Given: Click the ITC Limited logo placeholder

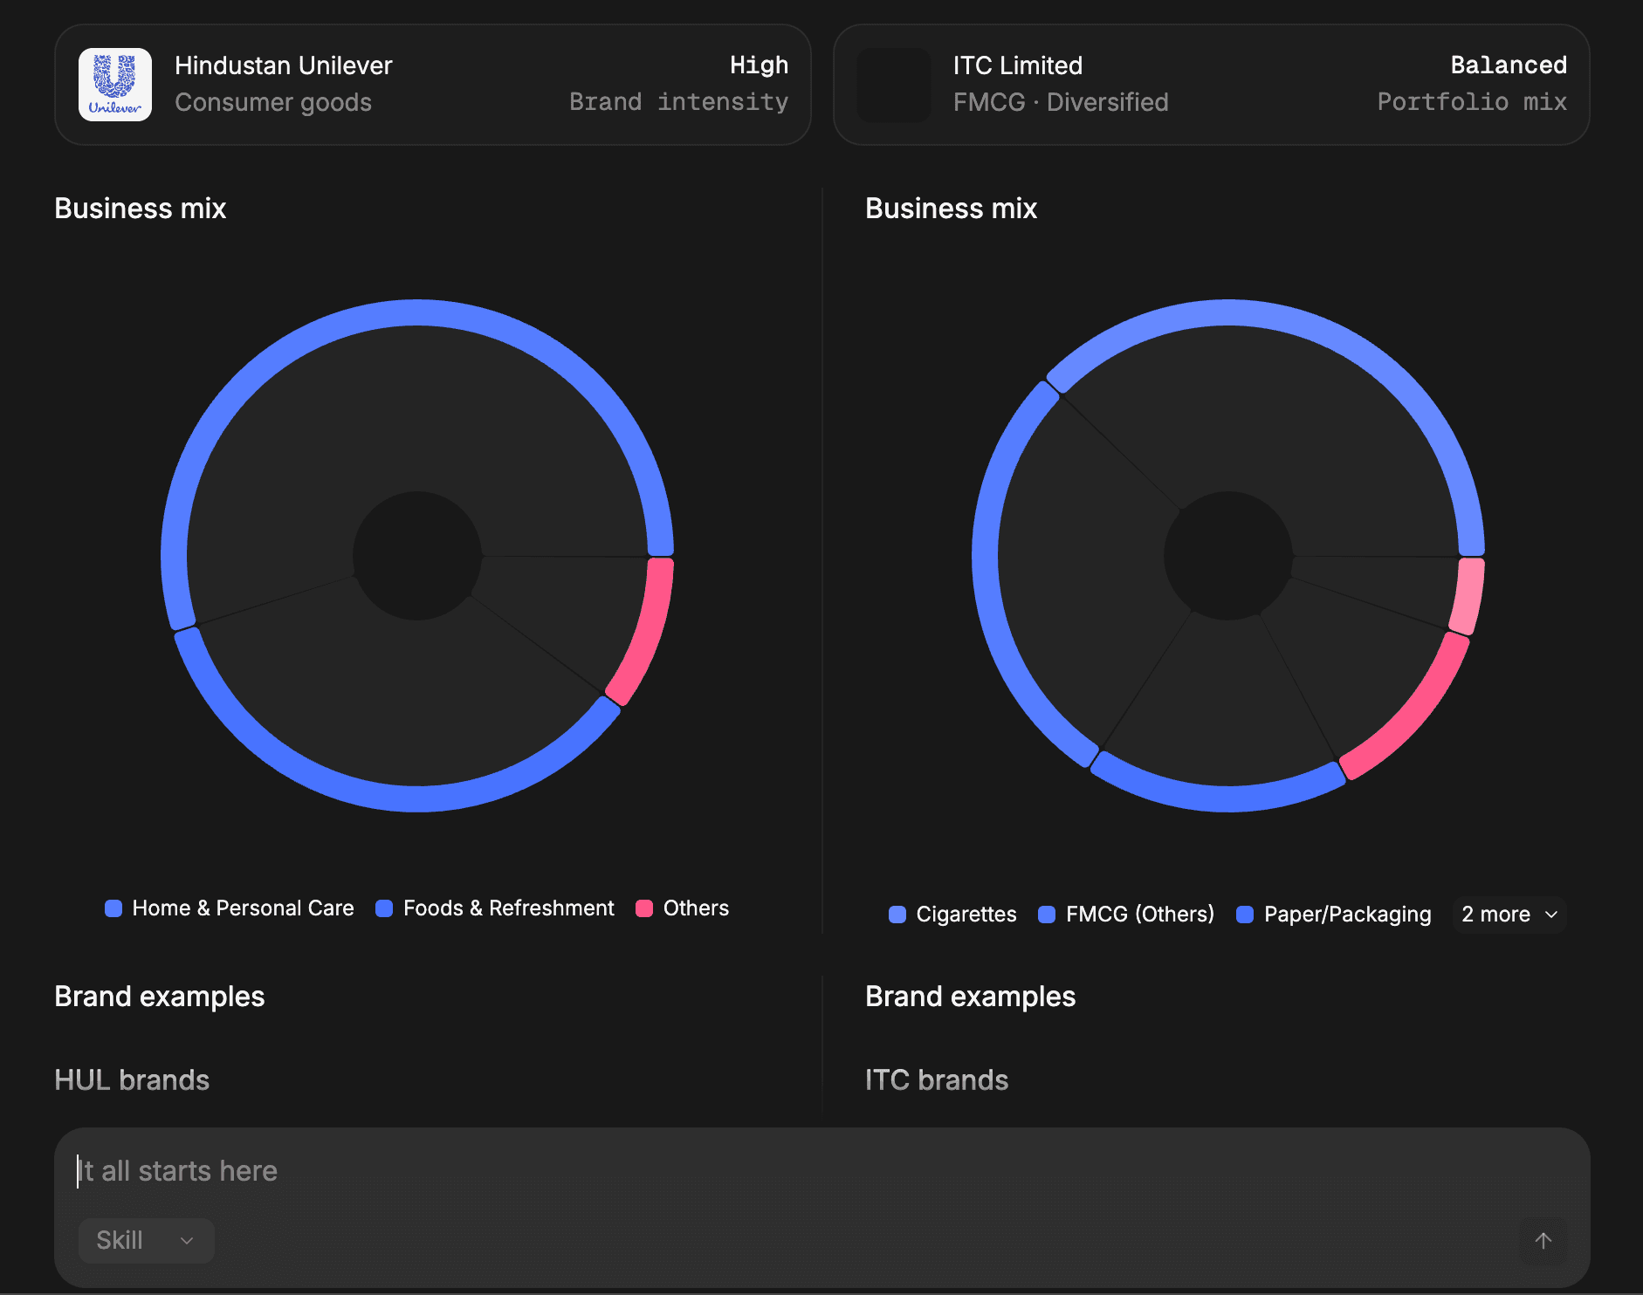Looking at the screenshot, I should (x=893, y=85).
